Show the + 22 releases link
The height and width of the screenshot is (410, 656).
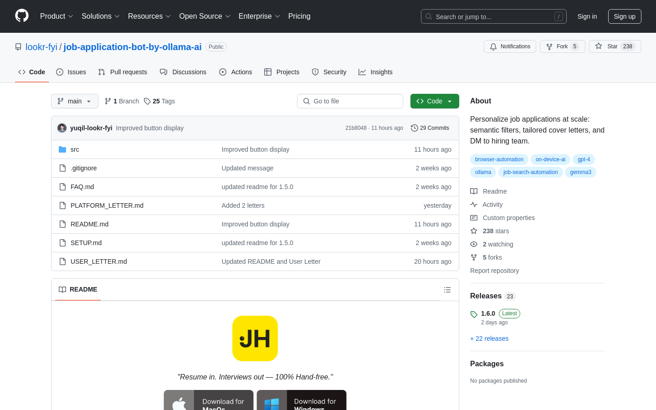(489, 338)
